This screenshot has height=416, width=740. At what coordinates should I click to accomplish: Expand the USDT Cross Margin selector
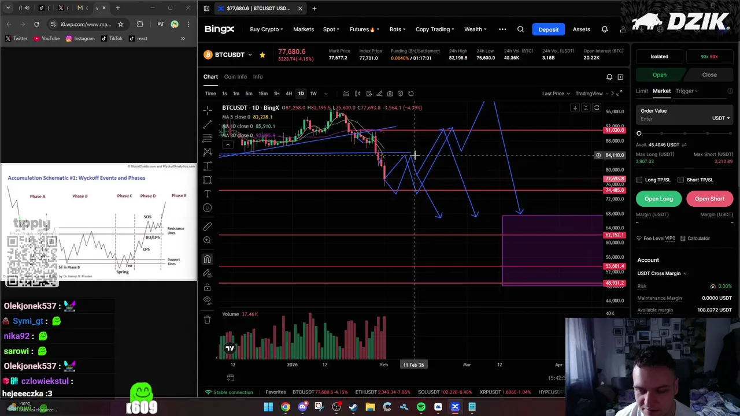tap(662, 274)
